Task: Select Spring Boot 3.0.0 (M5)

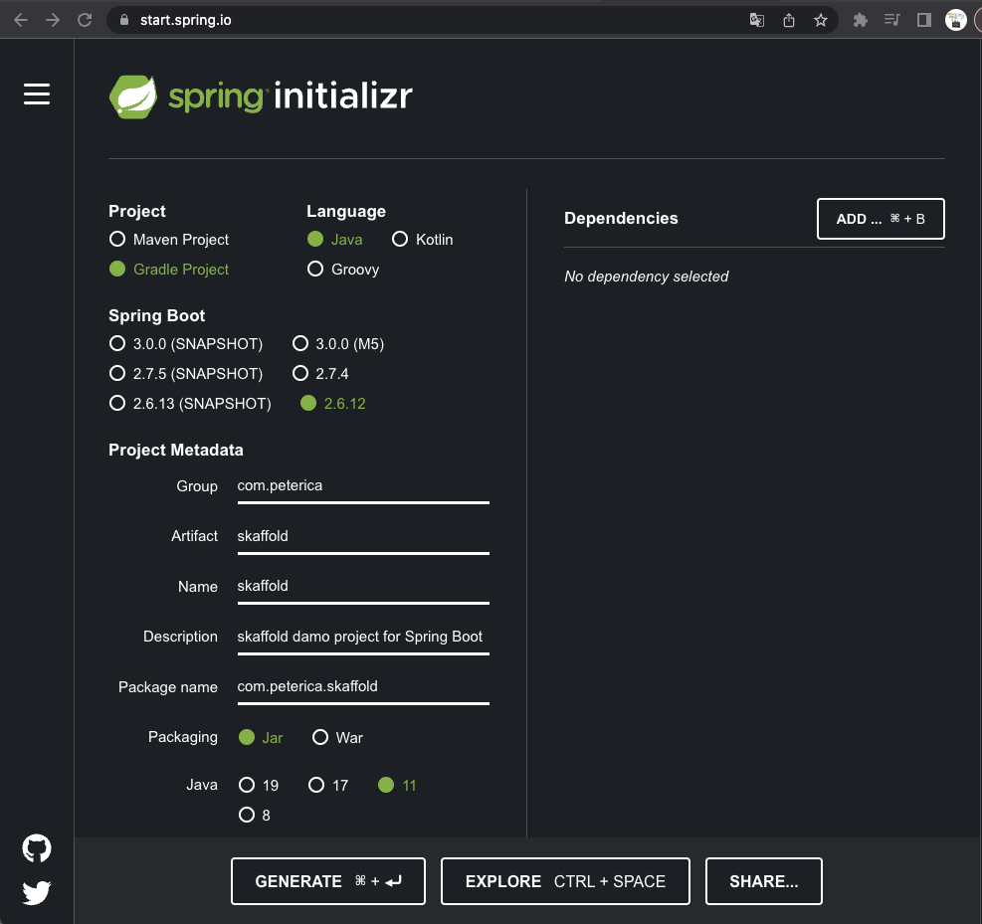Action: (338, 344)
